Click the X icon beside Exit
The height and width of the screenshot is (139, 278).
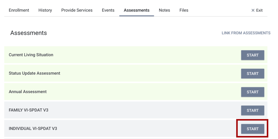(x=253, y=10)
